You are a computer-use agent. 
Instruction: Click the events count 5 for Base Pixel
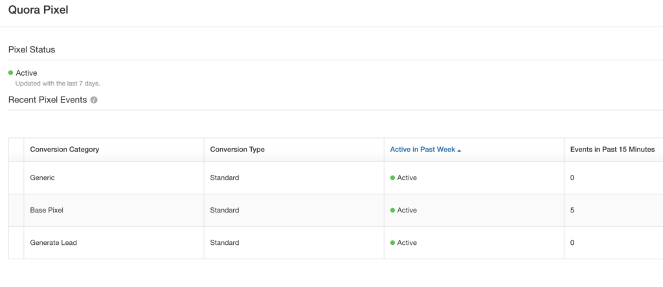point(572,211)
